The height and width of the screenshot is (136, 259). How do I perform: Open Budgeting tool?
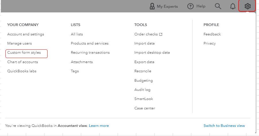coord(143,81)
